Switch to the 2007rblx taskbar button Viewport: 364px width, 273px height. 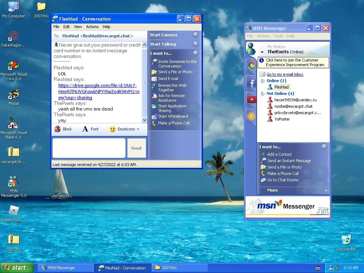[179, 268]
